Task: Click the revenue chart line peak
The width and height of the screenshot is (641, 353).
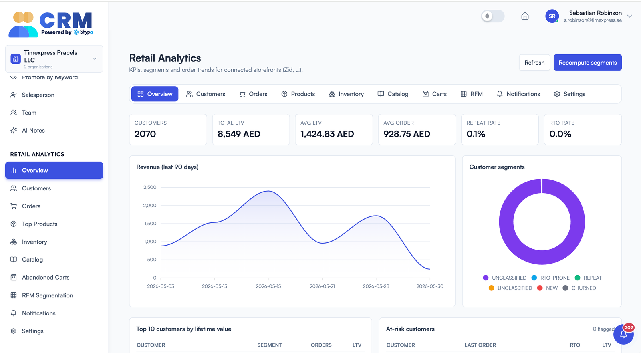Action: pos(268,191)
